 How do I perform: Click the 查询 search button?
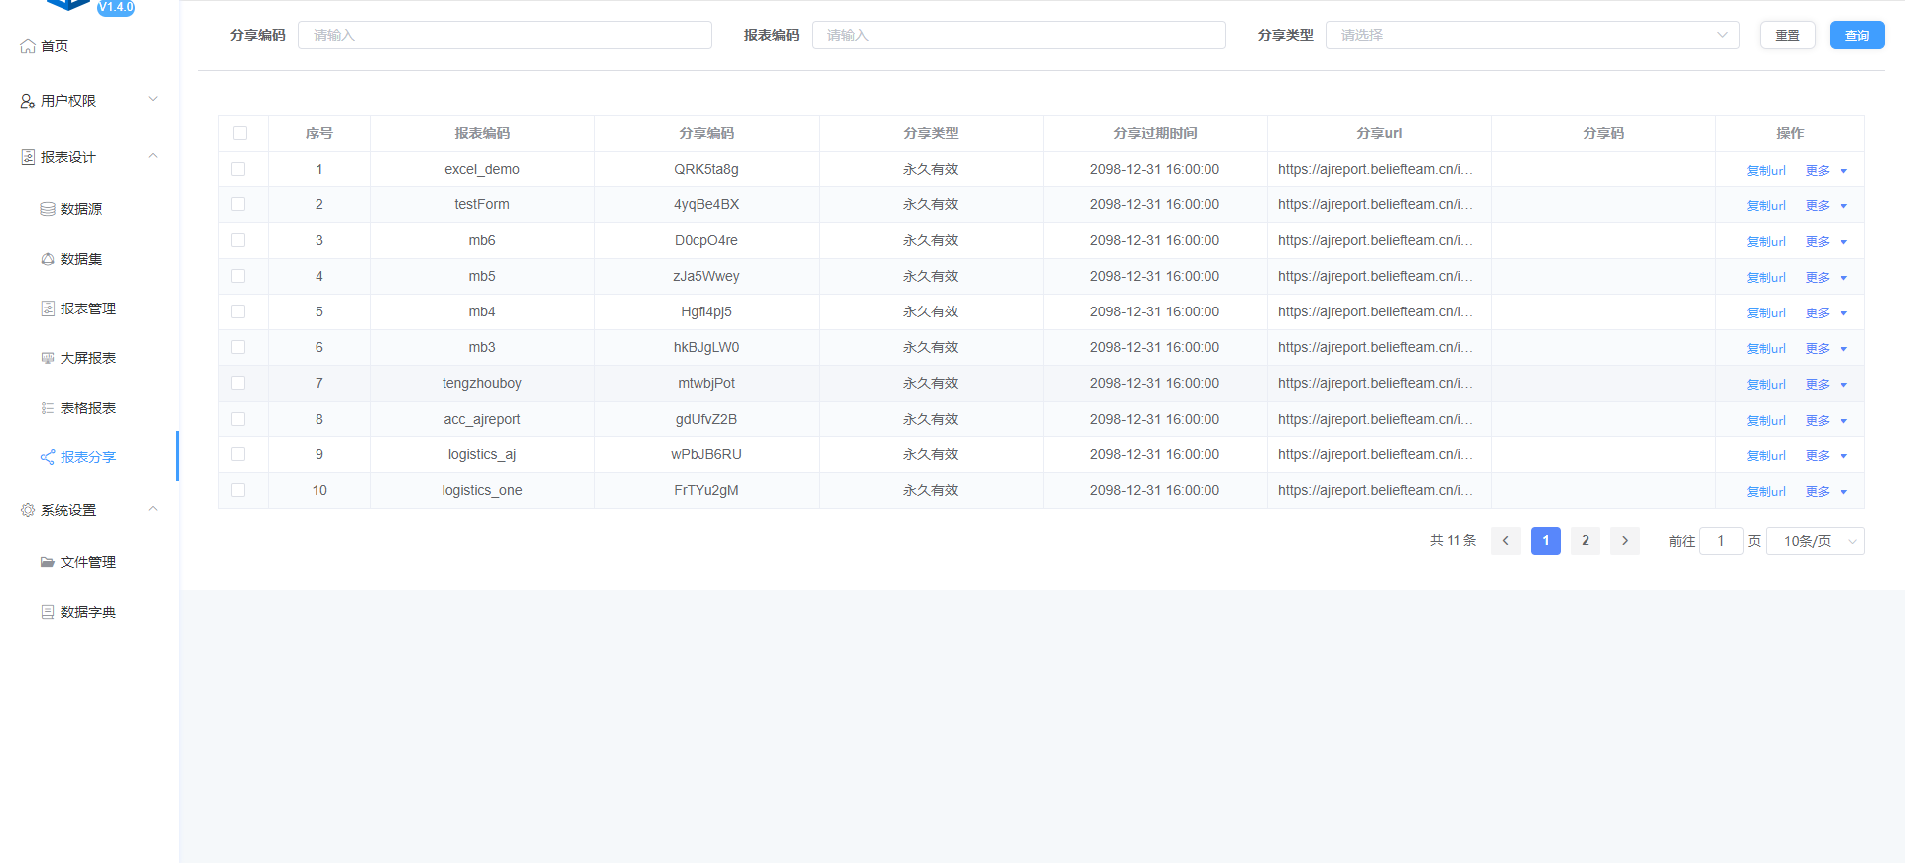pyautogui.click(x=1856, y=35)
